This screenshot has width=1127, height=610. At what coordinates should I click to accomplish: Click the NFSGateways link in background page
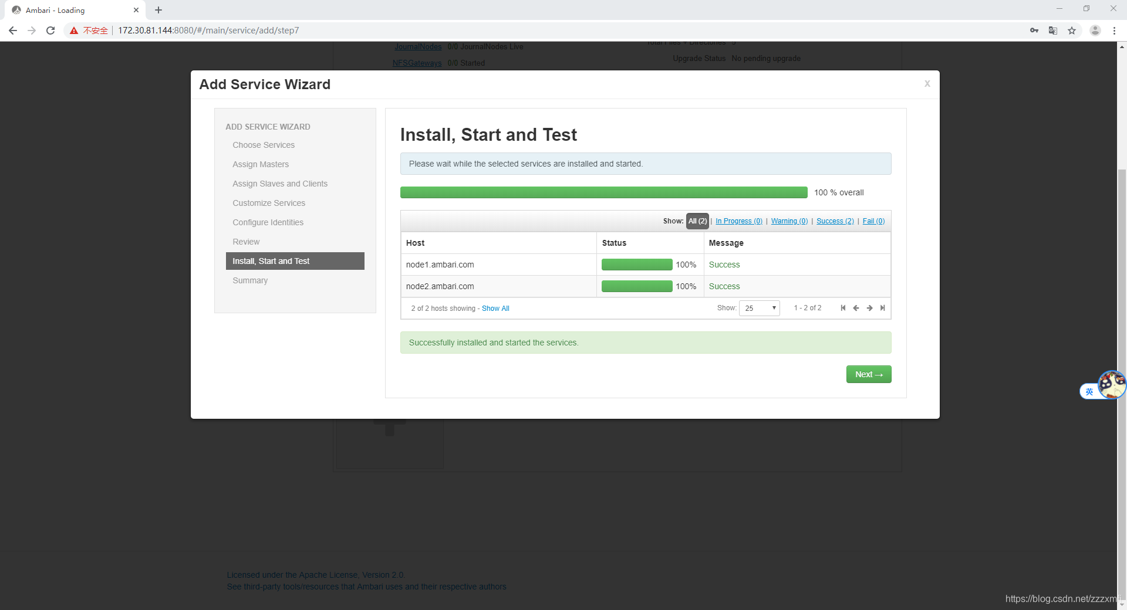coord(417,63)
